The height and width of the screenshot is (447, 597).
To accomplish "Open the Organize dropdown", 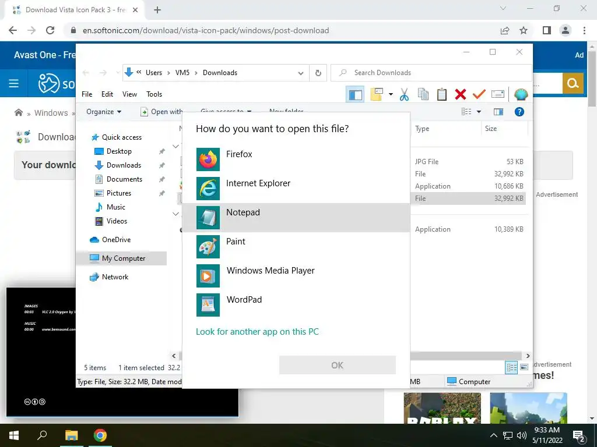I will click(x=104, y=111).
